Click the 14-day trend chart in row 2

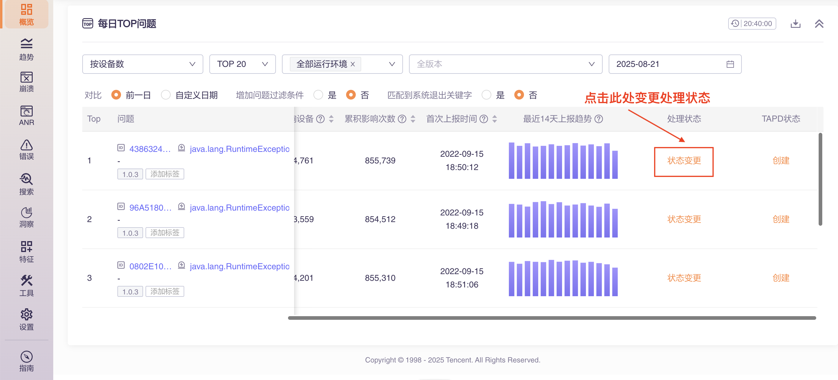coord(563,219)
